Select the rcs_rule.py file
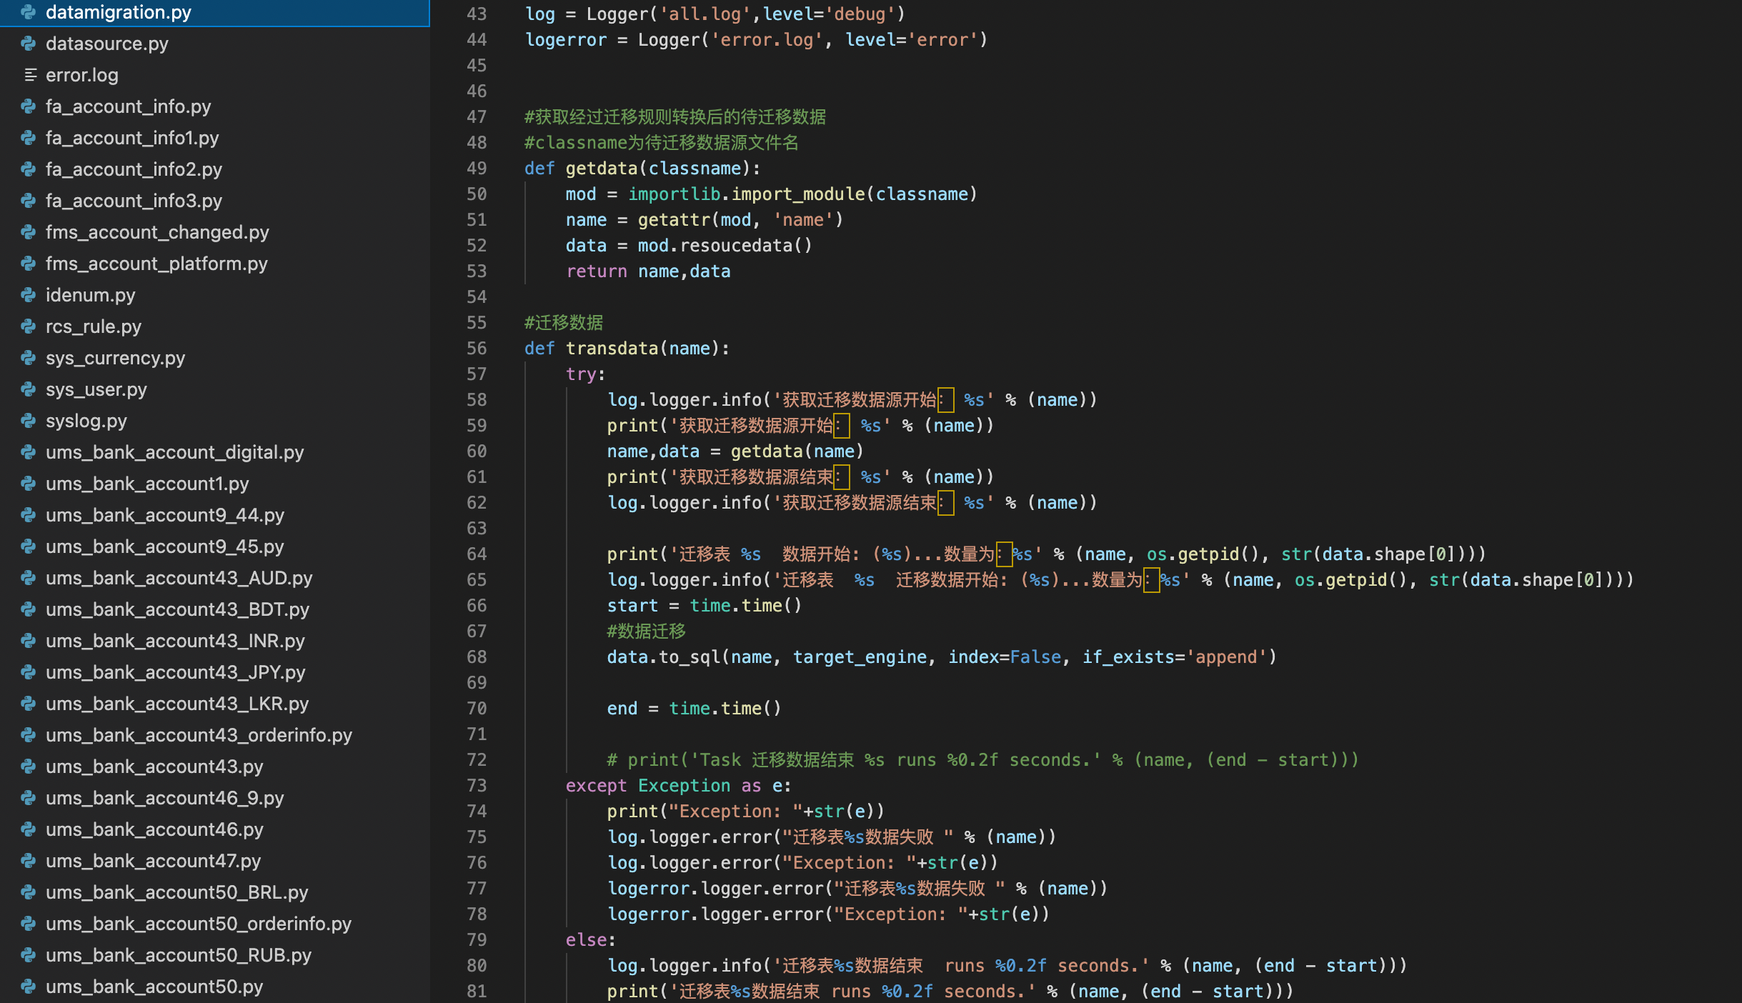 pos(214,326)
